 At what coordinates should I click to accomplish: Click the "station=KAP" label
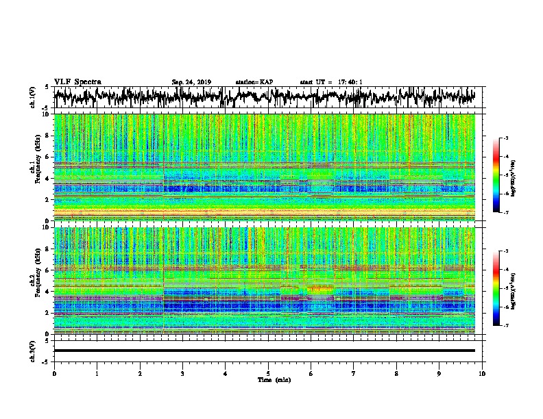click(x=254, y=82)
